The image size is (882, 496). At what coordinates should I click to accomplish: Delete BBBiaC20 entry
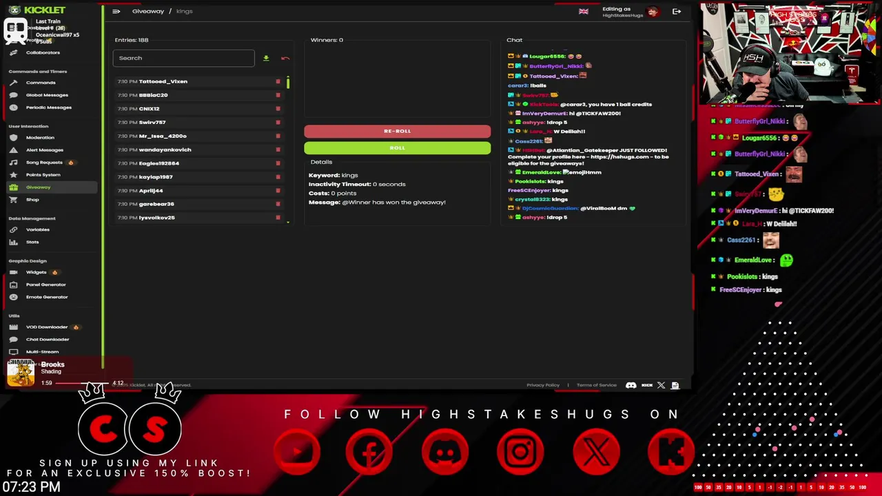tap(278, 95)
